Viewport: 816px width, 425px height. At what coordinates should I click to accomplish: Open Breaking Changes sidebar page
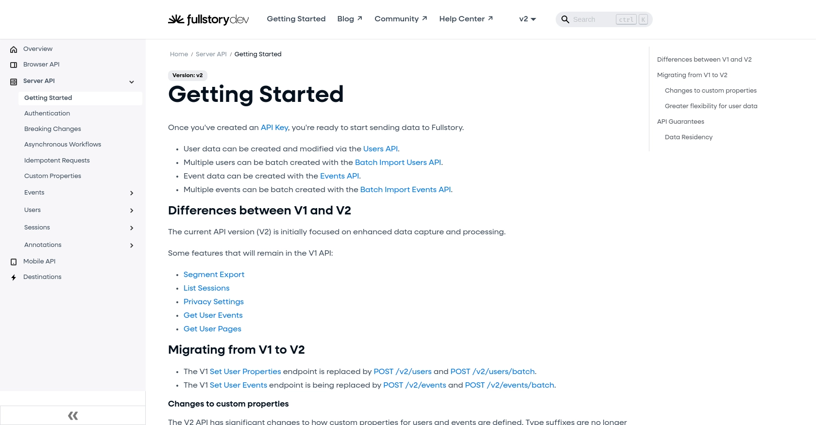coord(52,129)
